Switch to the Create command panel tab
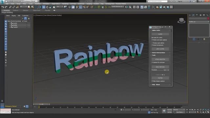Image resolution: width=210 pixels, height=118 pixels. click(x=190, y=15)
